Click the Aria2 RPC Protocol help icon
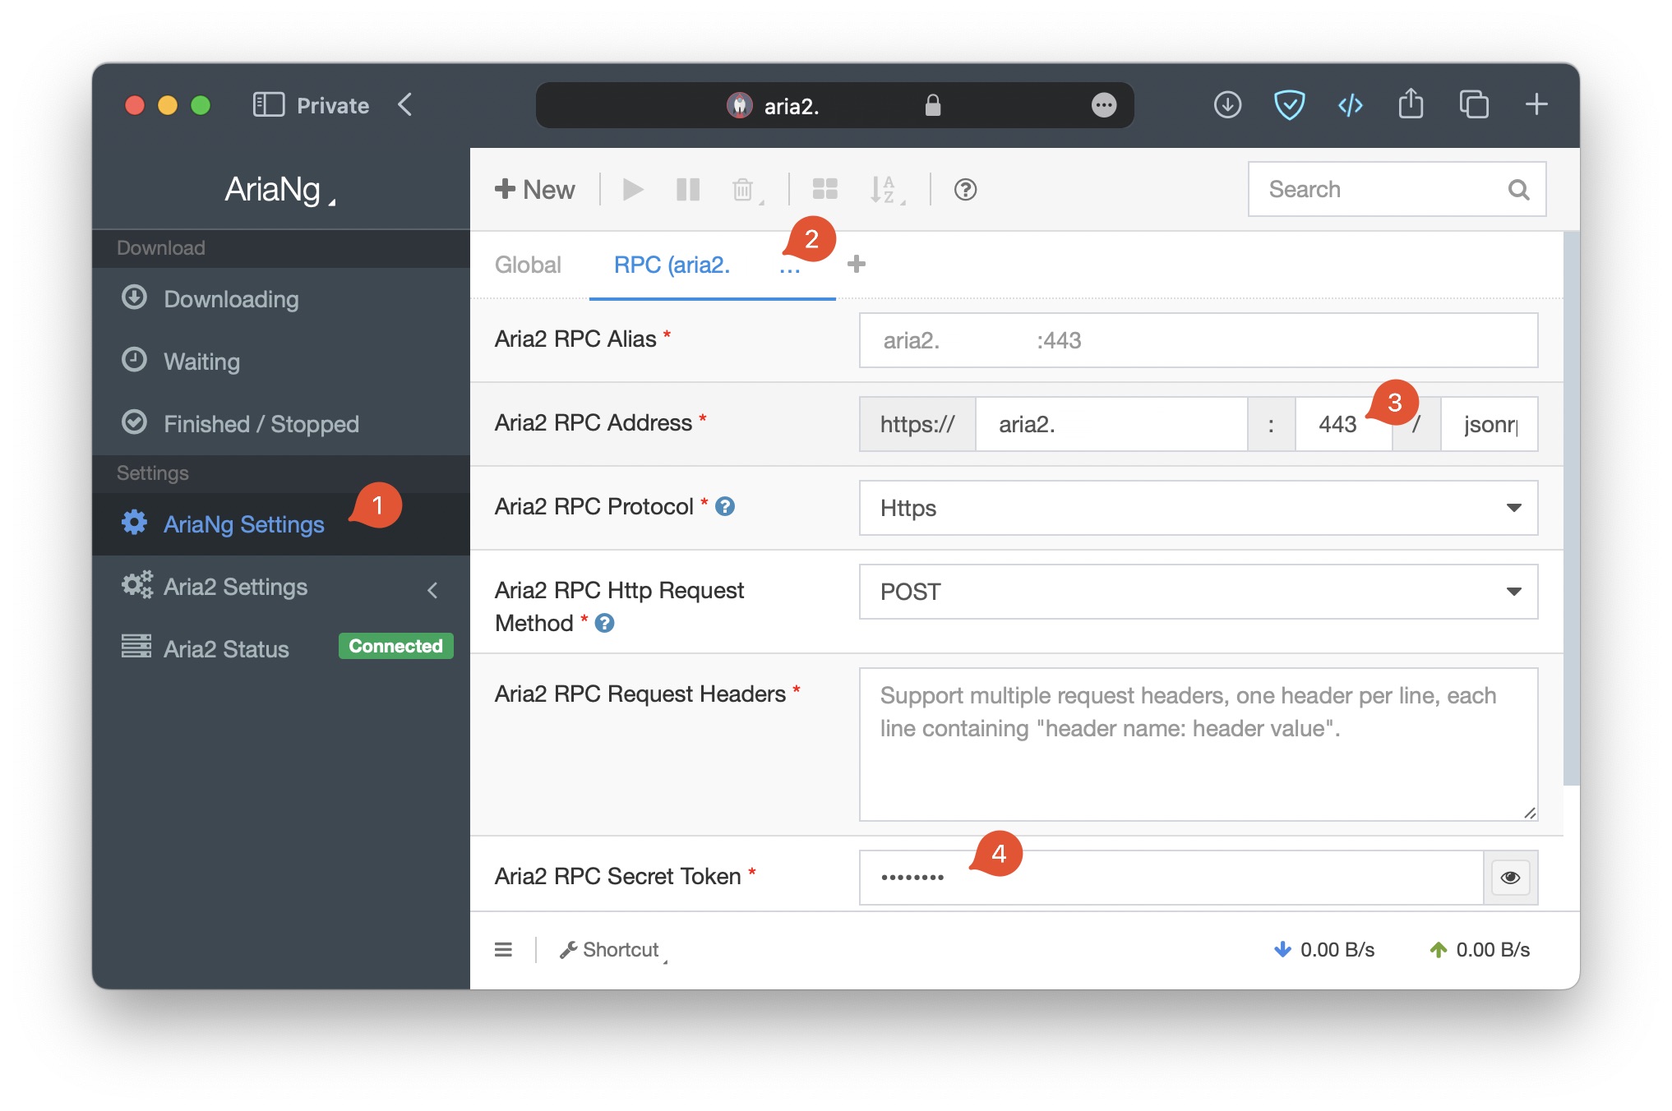This screenshot has height=1111, width=1672. click(725, 506)
